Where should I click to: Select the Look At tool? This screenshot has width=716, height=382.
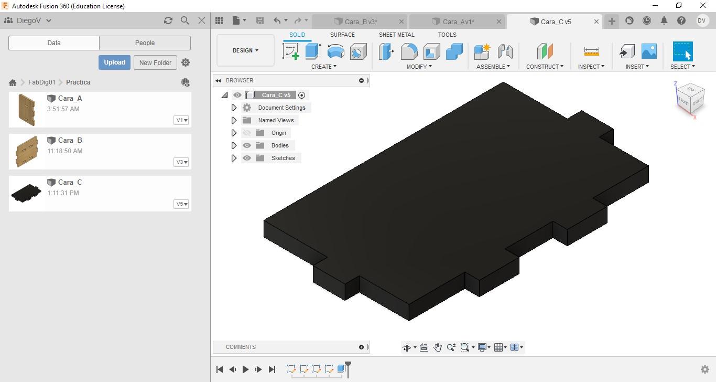(x=424, y=347)
